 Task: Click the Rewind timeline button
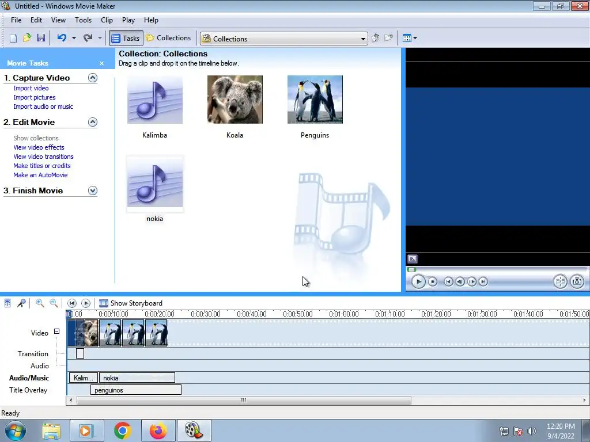(72, 303)
